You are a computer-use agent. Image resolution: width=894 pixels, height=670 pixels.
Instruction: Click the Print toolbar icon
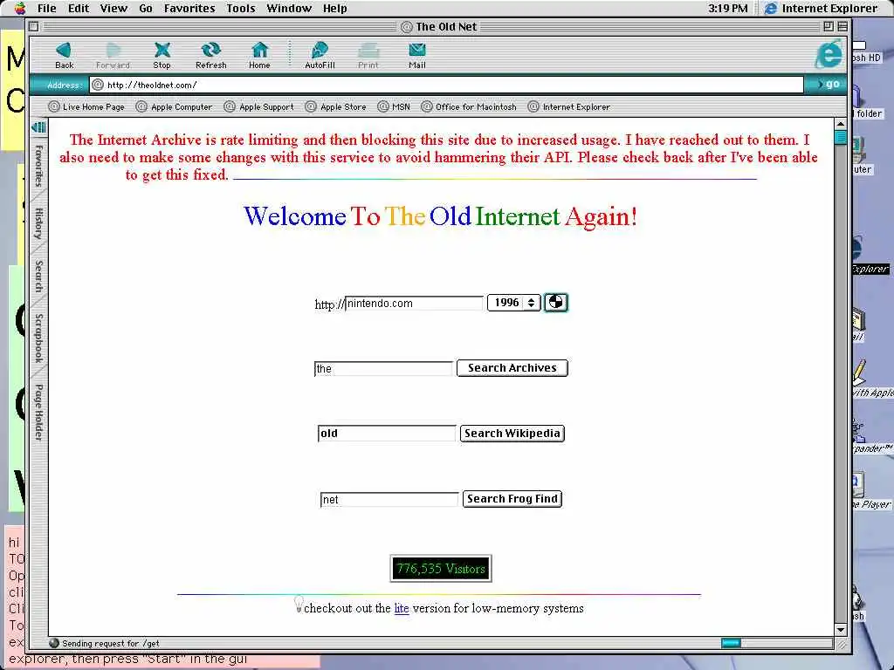pos(368,55)
